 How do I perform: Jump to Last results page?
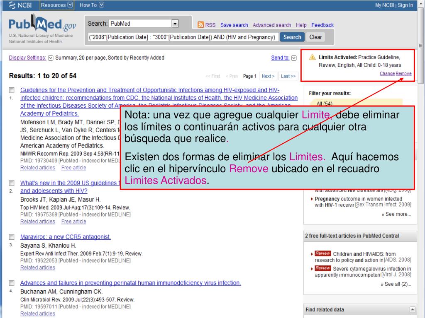tap(288, 76)
